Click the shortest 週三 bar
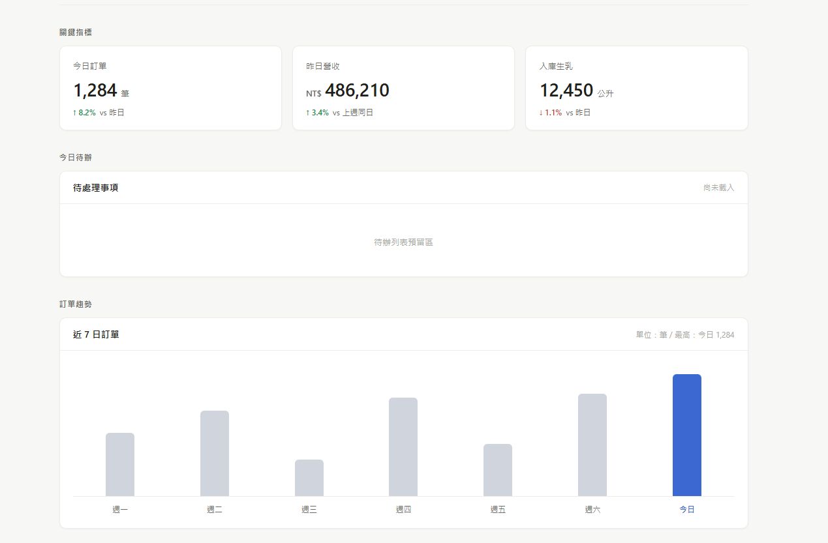The image size is (828, 543). tap(309, 478)
